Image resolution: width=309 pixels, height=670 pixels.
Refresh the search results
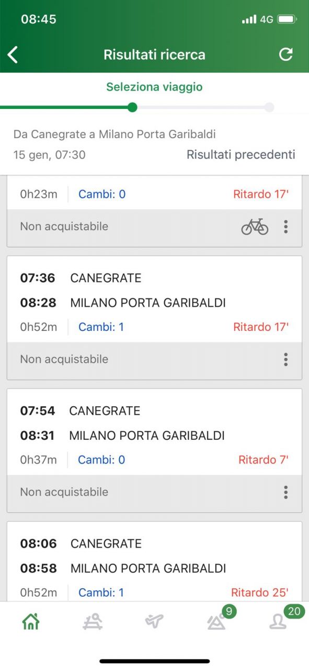point(285,54)
